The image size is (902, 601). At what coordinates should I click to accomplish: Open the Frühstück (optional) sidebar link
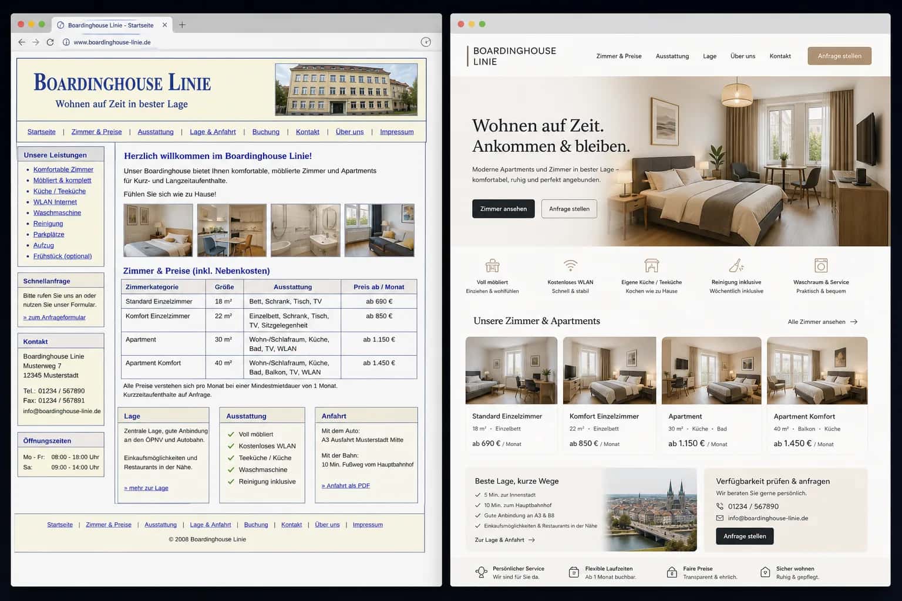(x=63, y=256)
